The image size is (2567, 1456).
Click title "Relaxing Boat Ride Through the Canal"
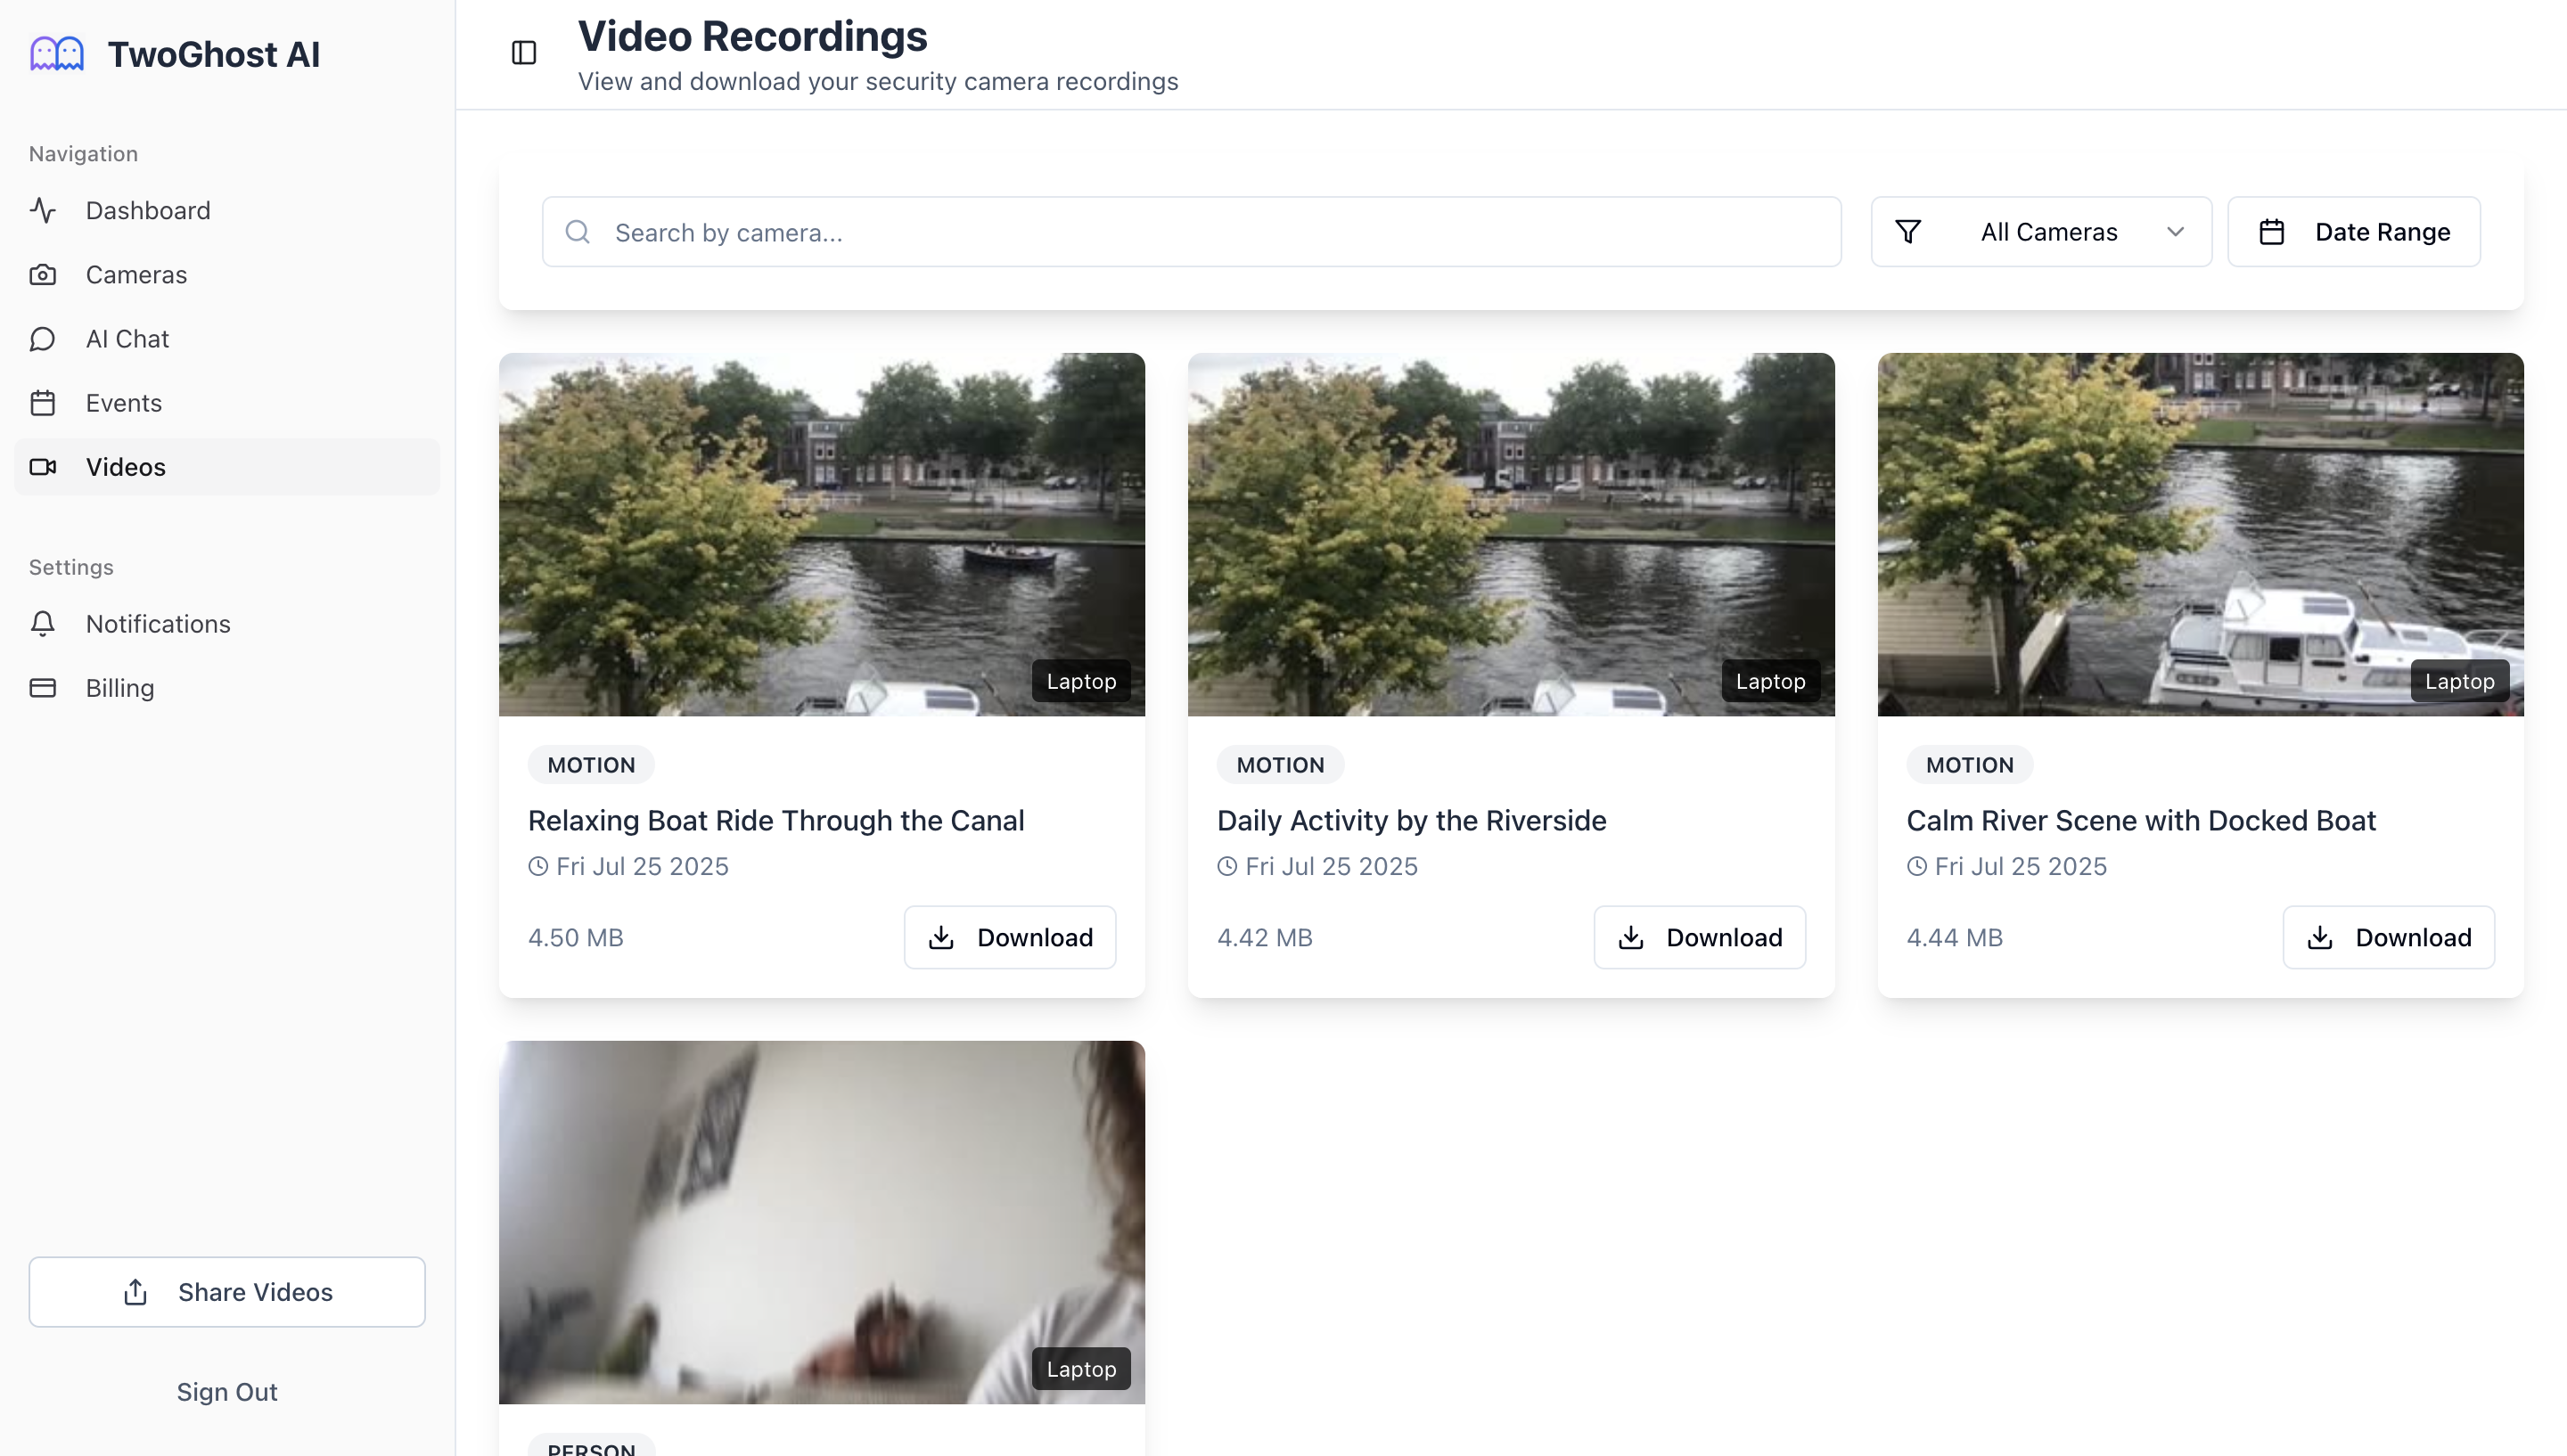click(776, 821)
